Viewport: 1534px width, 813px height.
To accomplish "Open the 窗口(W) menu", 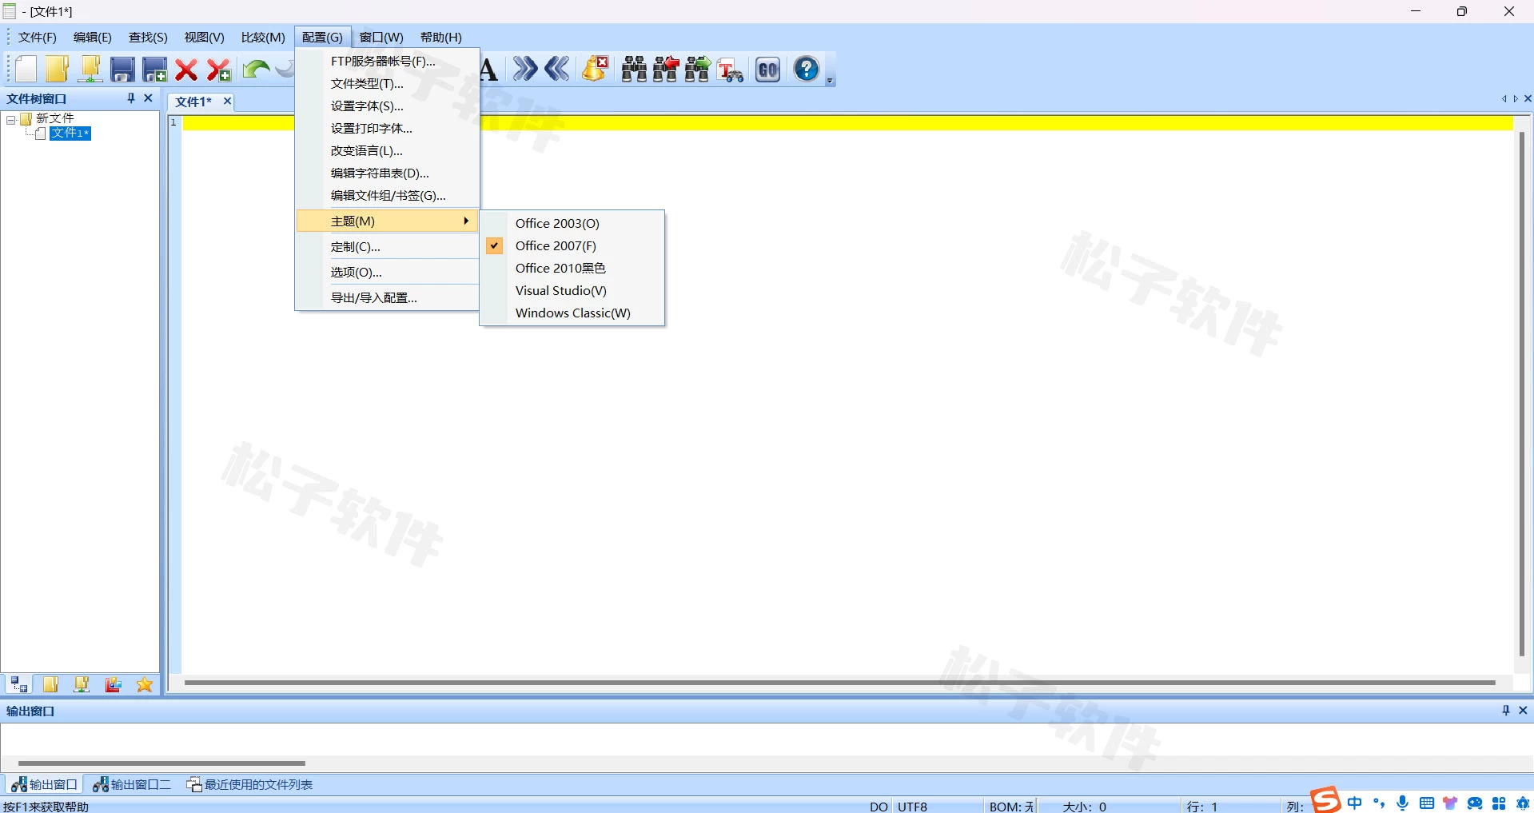I will coord(381,37).
